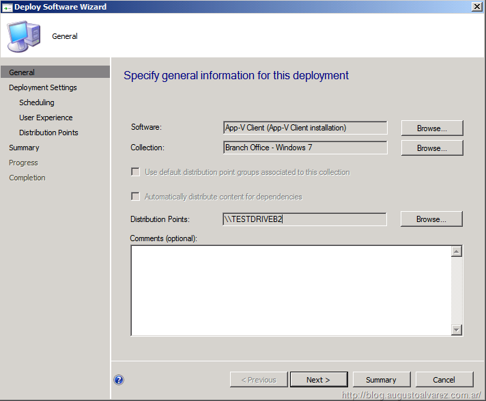Browse for the target Collection
The width and height of the screenshot is (486, 401).
point(431,148)
